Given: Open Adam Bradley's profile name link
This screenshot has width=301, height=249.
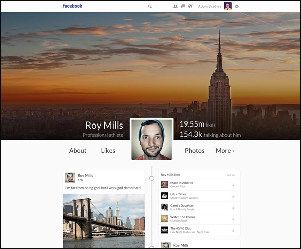Looking at the screenshot, I should [x=209, y=6].
